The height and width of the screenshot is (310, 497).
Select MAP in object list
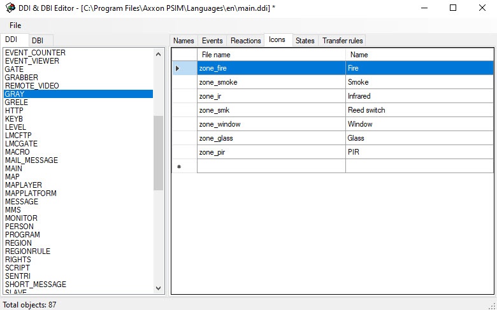pyautogui.click(x=78, y=177)
